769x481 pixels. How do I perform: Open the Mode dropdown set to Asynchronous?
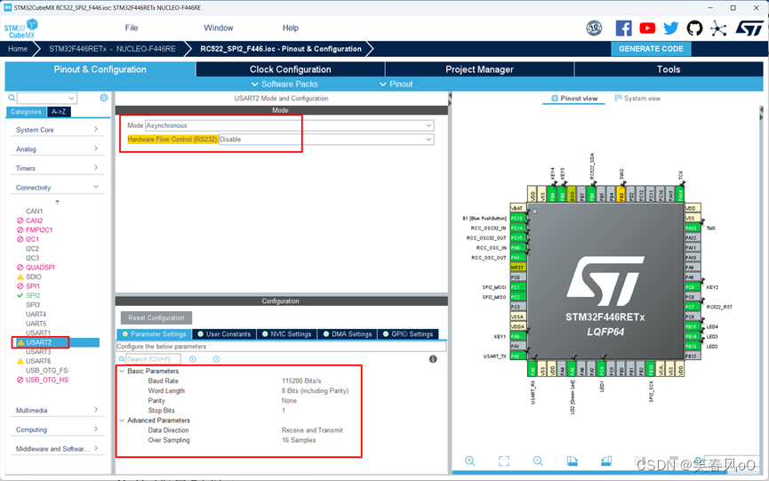tap(289, 125)
